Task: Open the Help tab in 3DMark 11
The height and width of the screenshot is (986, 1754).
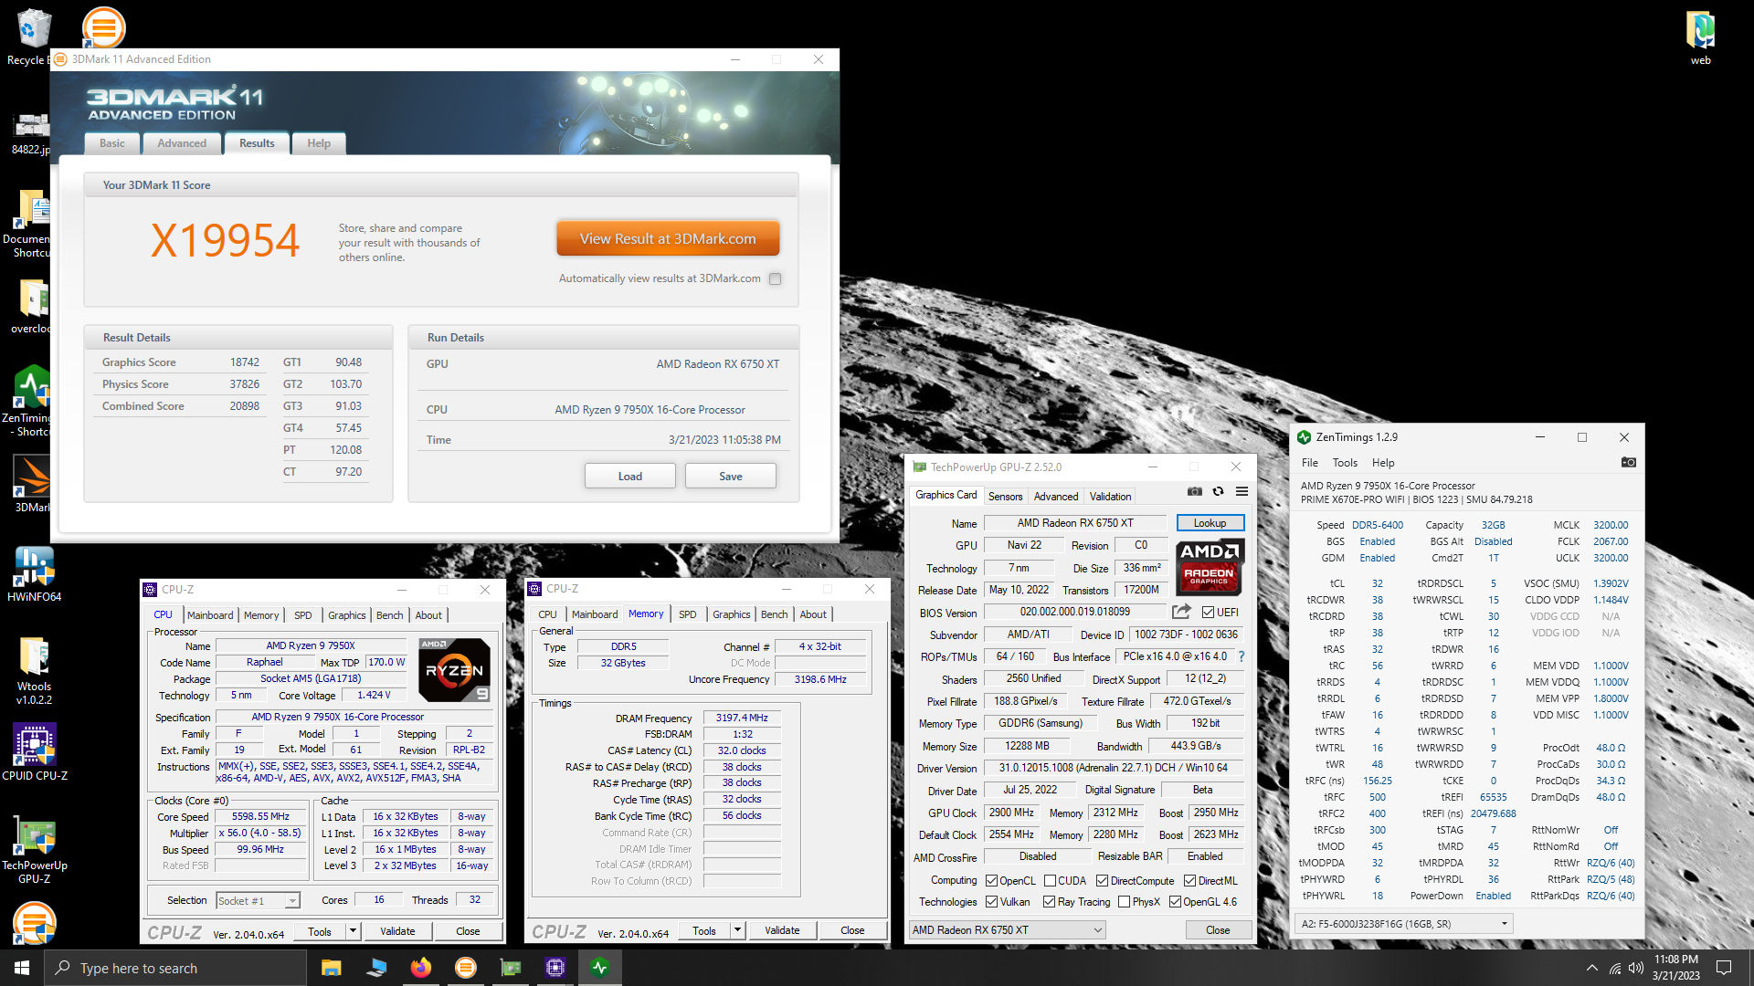Action: 319,143
